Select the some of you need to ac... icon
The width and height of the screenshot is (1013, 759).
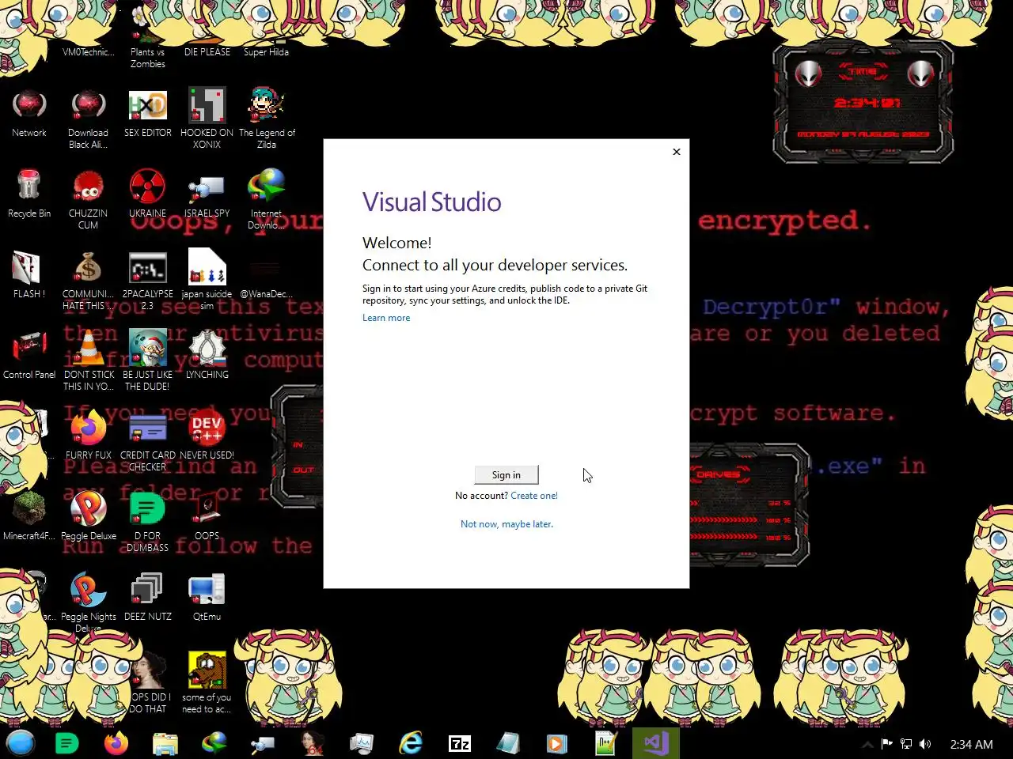tap(207, 683)
